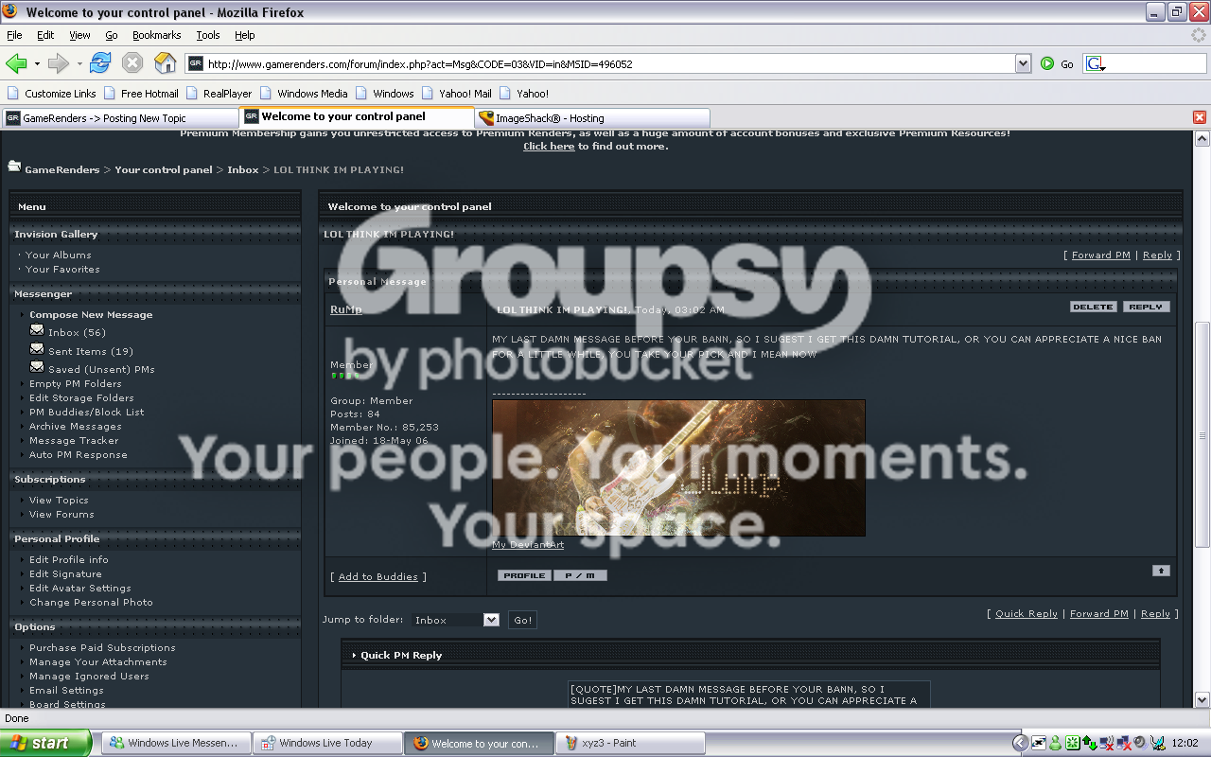
Task: Open the Compose New Message link
Action: coord(91,315)
